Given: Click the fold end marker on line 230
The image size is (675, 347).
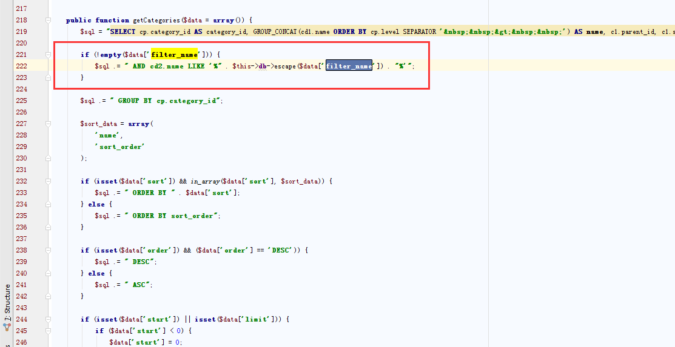Looking at the screenshot, I should (x=49, y=158).
